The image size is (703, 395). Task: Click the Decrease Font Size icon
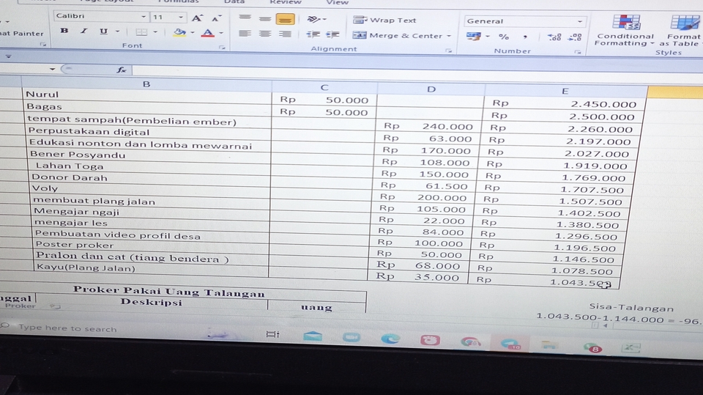point(217,19)
